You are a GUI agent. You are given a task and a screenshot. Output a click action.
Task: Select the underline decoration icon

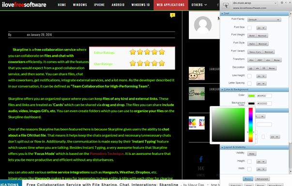pos(251,68)
